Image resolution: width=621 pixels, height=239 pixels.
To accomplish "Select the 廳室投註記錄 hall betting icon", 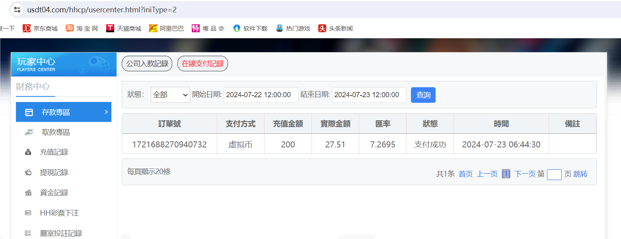I will point(28,233).
